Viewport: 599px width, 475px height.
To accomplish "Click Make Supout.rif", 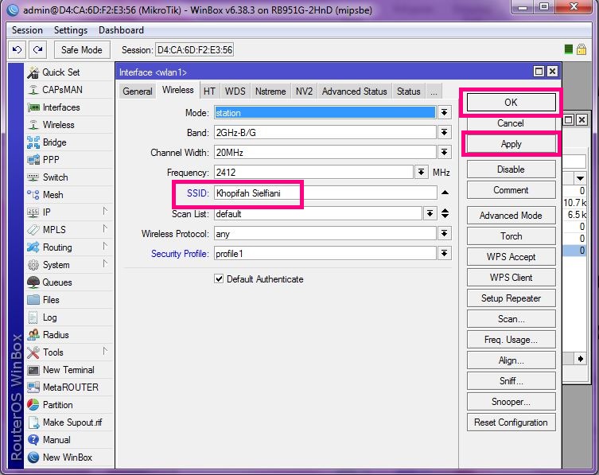I will click(x=68, y=422).
